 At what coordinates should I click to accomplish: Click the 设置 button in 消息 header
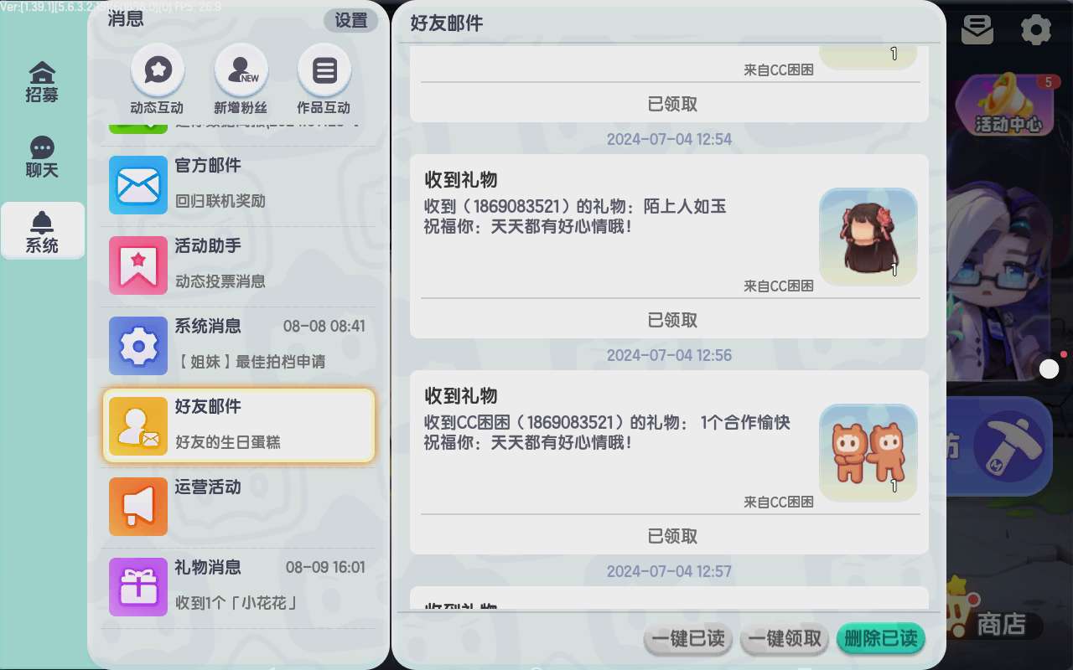coord(351,21)
